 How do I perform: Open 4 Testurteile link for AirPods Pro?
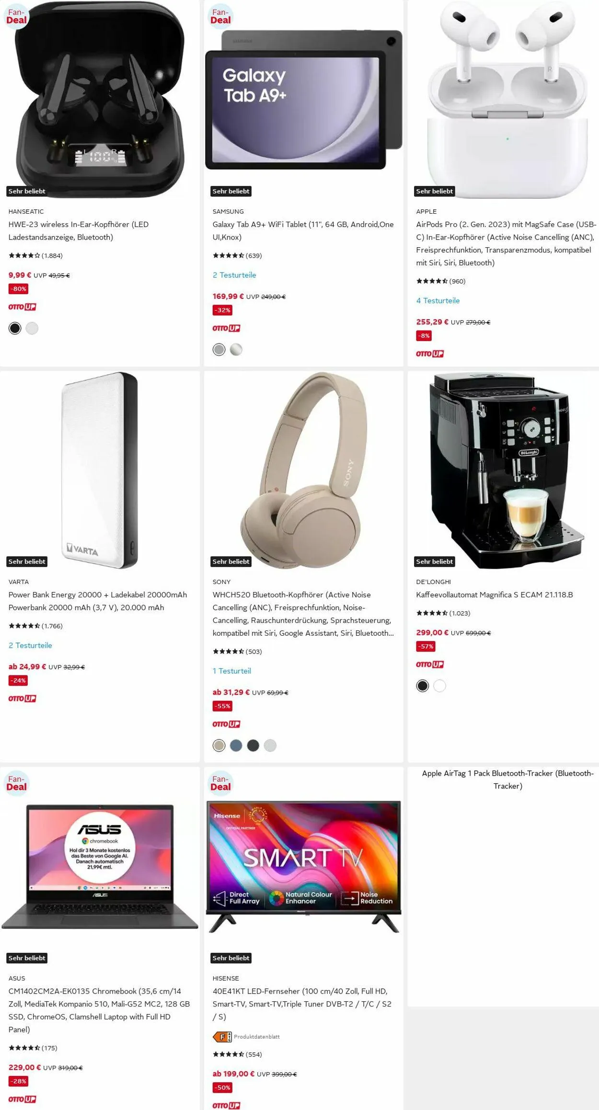point(438,301)
